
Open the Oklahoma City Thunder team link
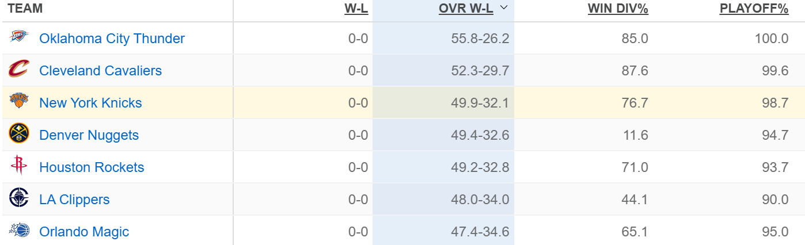[x=112, y=39]
